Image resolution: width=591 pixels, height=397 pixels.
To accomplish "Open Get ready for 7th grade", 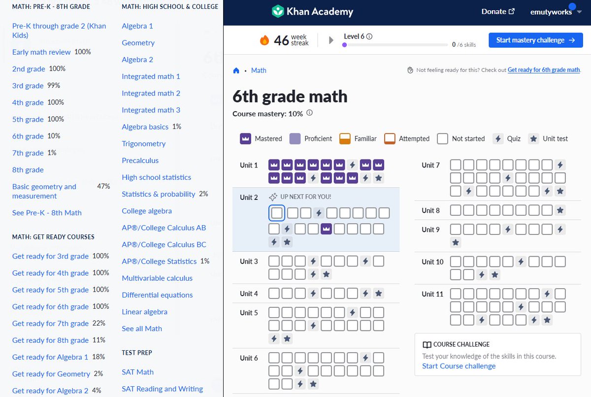I will (50, 323).
